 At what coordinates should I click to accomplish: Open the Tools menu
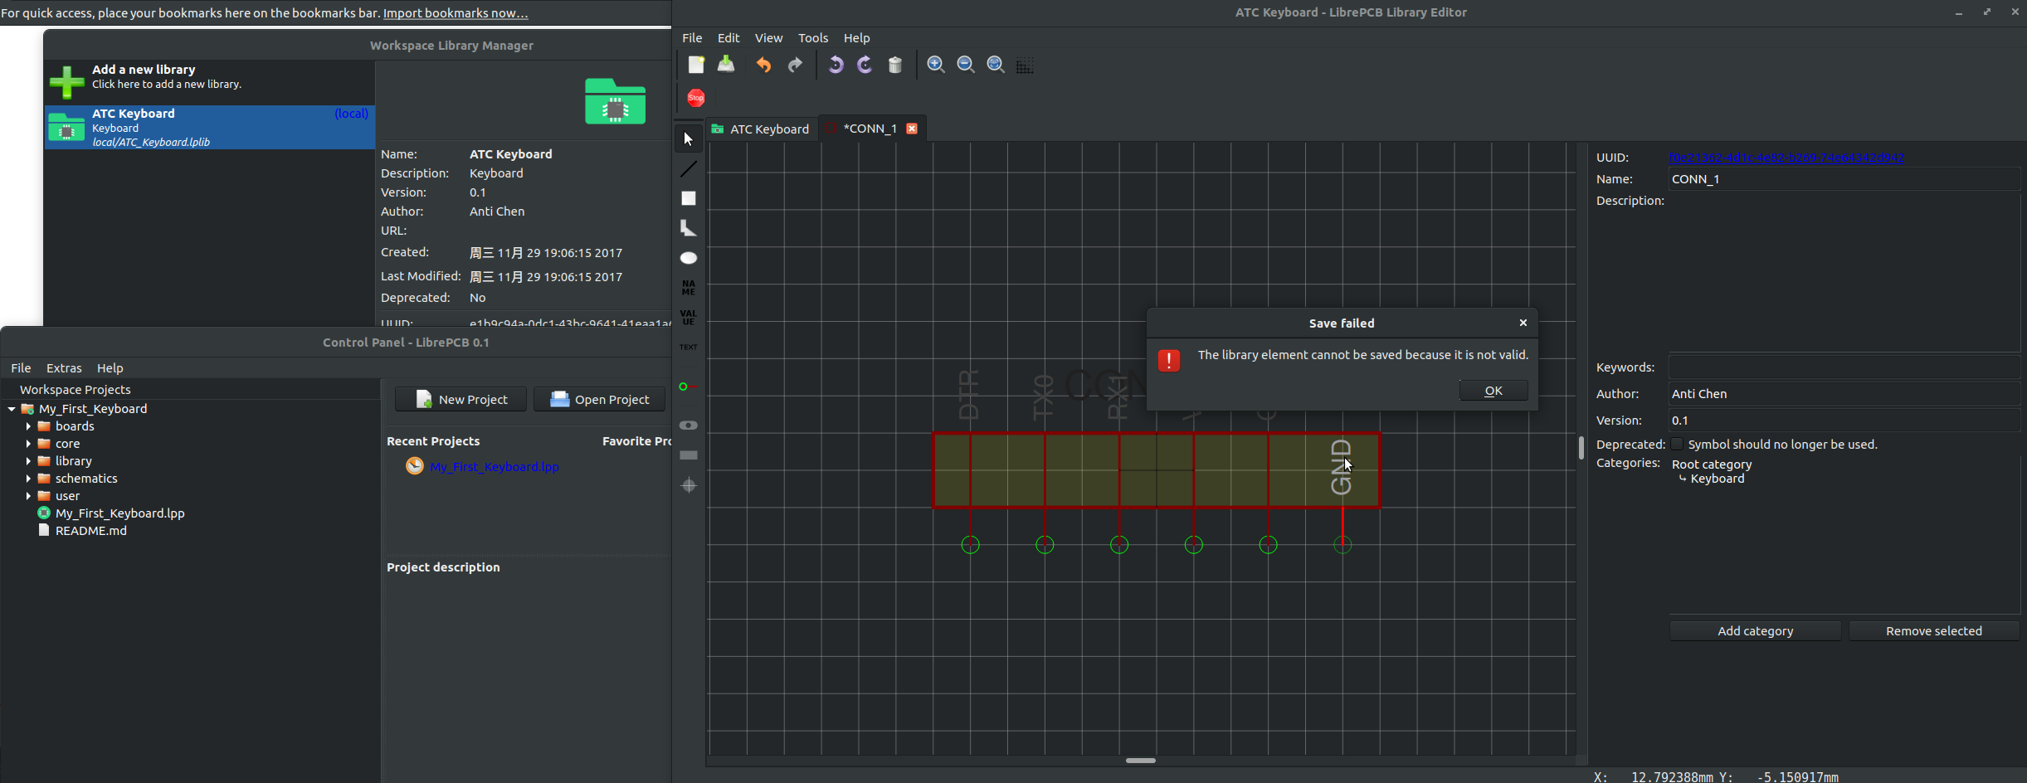812,37
